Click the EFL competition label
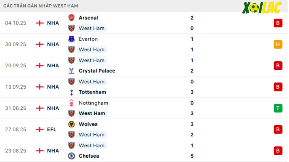This screenshot has height=162, width=289. [x=52, y=130]
